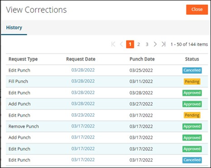
Task: Open request date link for punch date 03/27/2022
Action: 83,104
